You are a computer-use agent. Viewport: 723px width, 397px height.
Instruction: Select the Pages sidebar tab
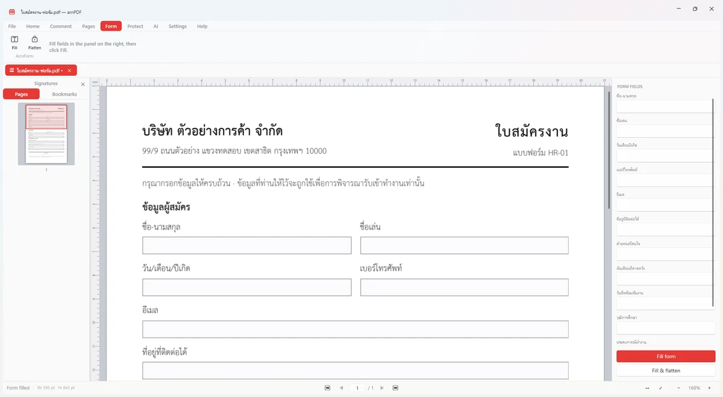coord(21,94)
